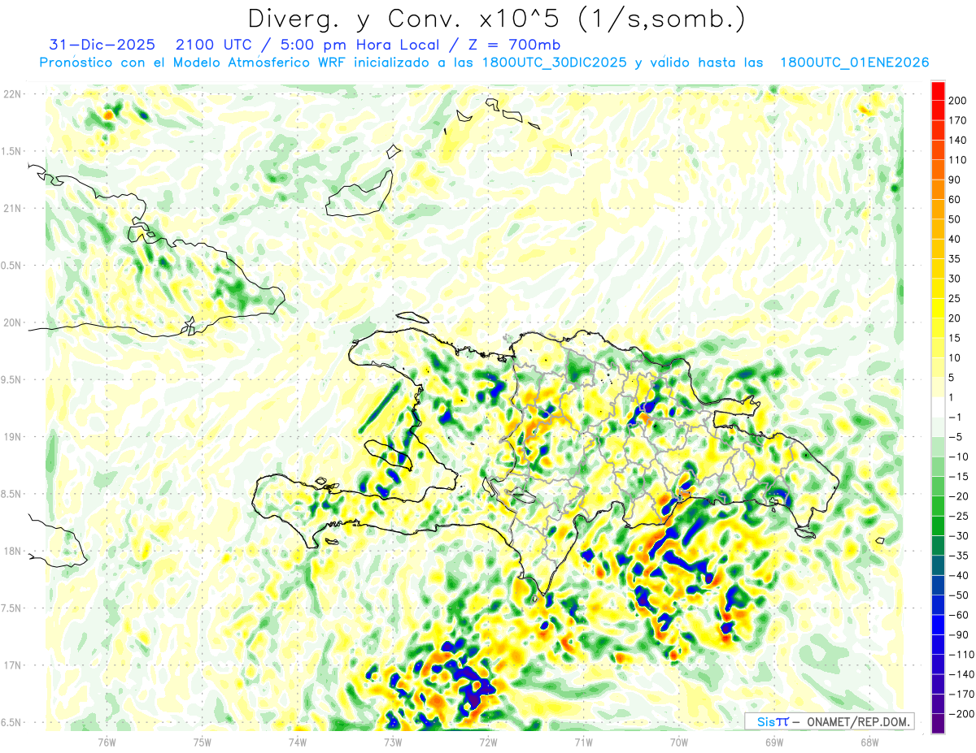This screenshot has width=976, height=753.
Task: Click the "76W" longitude label
Action: (107, 742)
